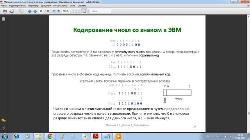Click the bold text дополнительный код
Image resolution: width=250 pixels, height=140 pixels.
coord(155,74)
